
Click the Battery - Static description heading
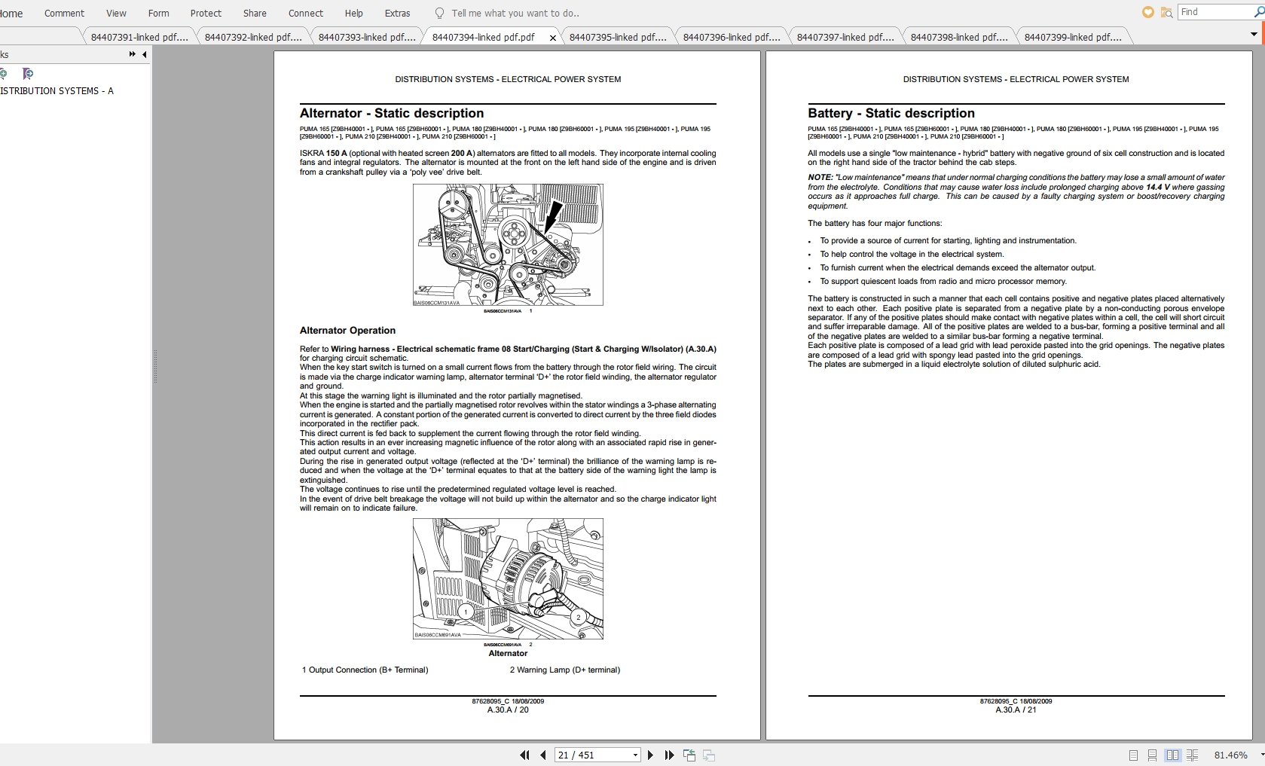click(x=891, y=113)
